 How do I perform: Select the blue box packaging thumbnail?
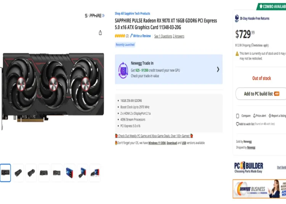(x=69, y=173)
